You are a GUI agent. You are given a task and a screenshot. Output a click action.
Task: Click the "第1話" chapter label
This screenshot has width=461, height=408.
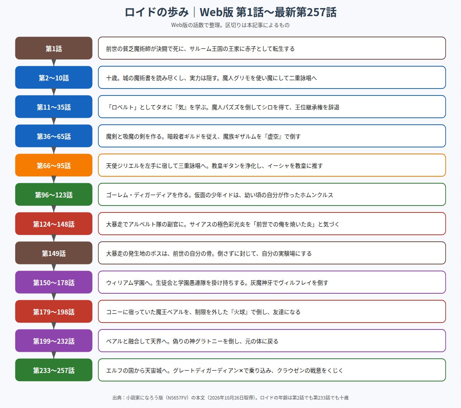click(x=54, y=48)
